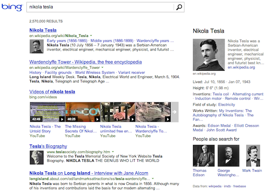Open the History sitelink under Wardenclyffe Tower
This screenshot has width=268, height=192.
click(x=35, y=73)
